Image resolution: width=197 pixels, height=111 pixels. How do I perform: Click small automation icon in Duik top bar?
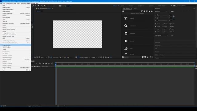point(144,11)
